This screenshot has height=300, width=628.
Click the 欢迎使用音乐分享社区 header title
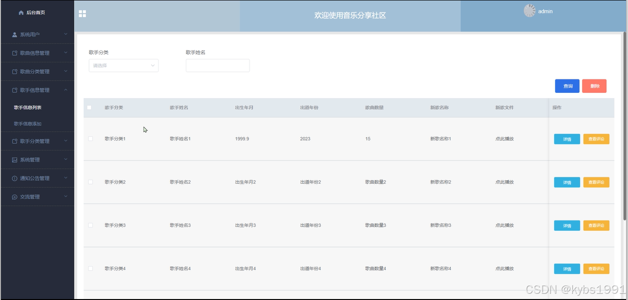tap(350, 15)
